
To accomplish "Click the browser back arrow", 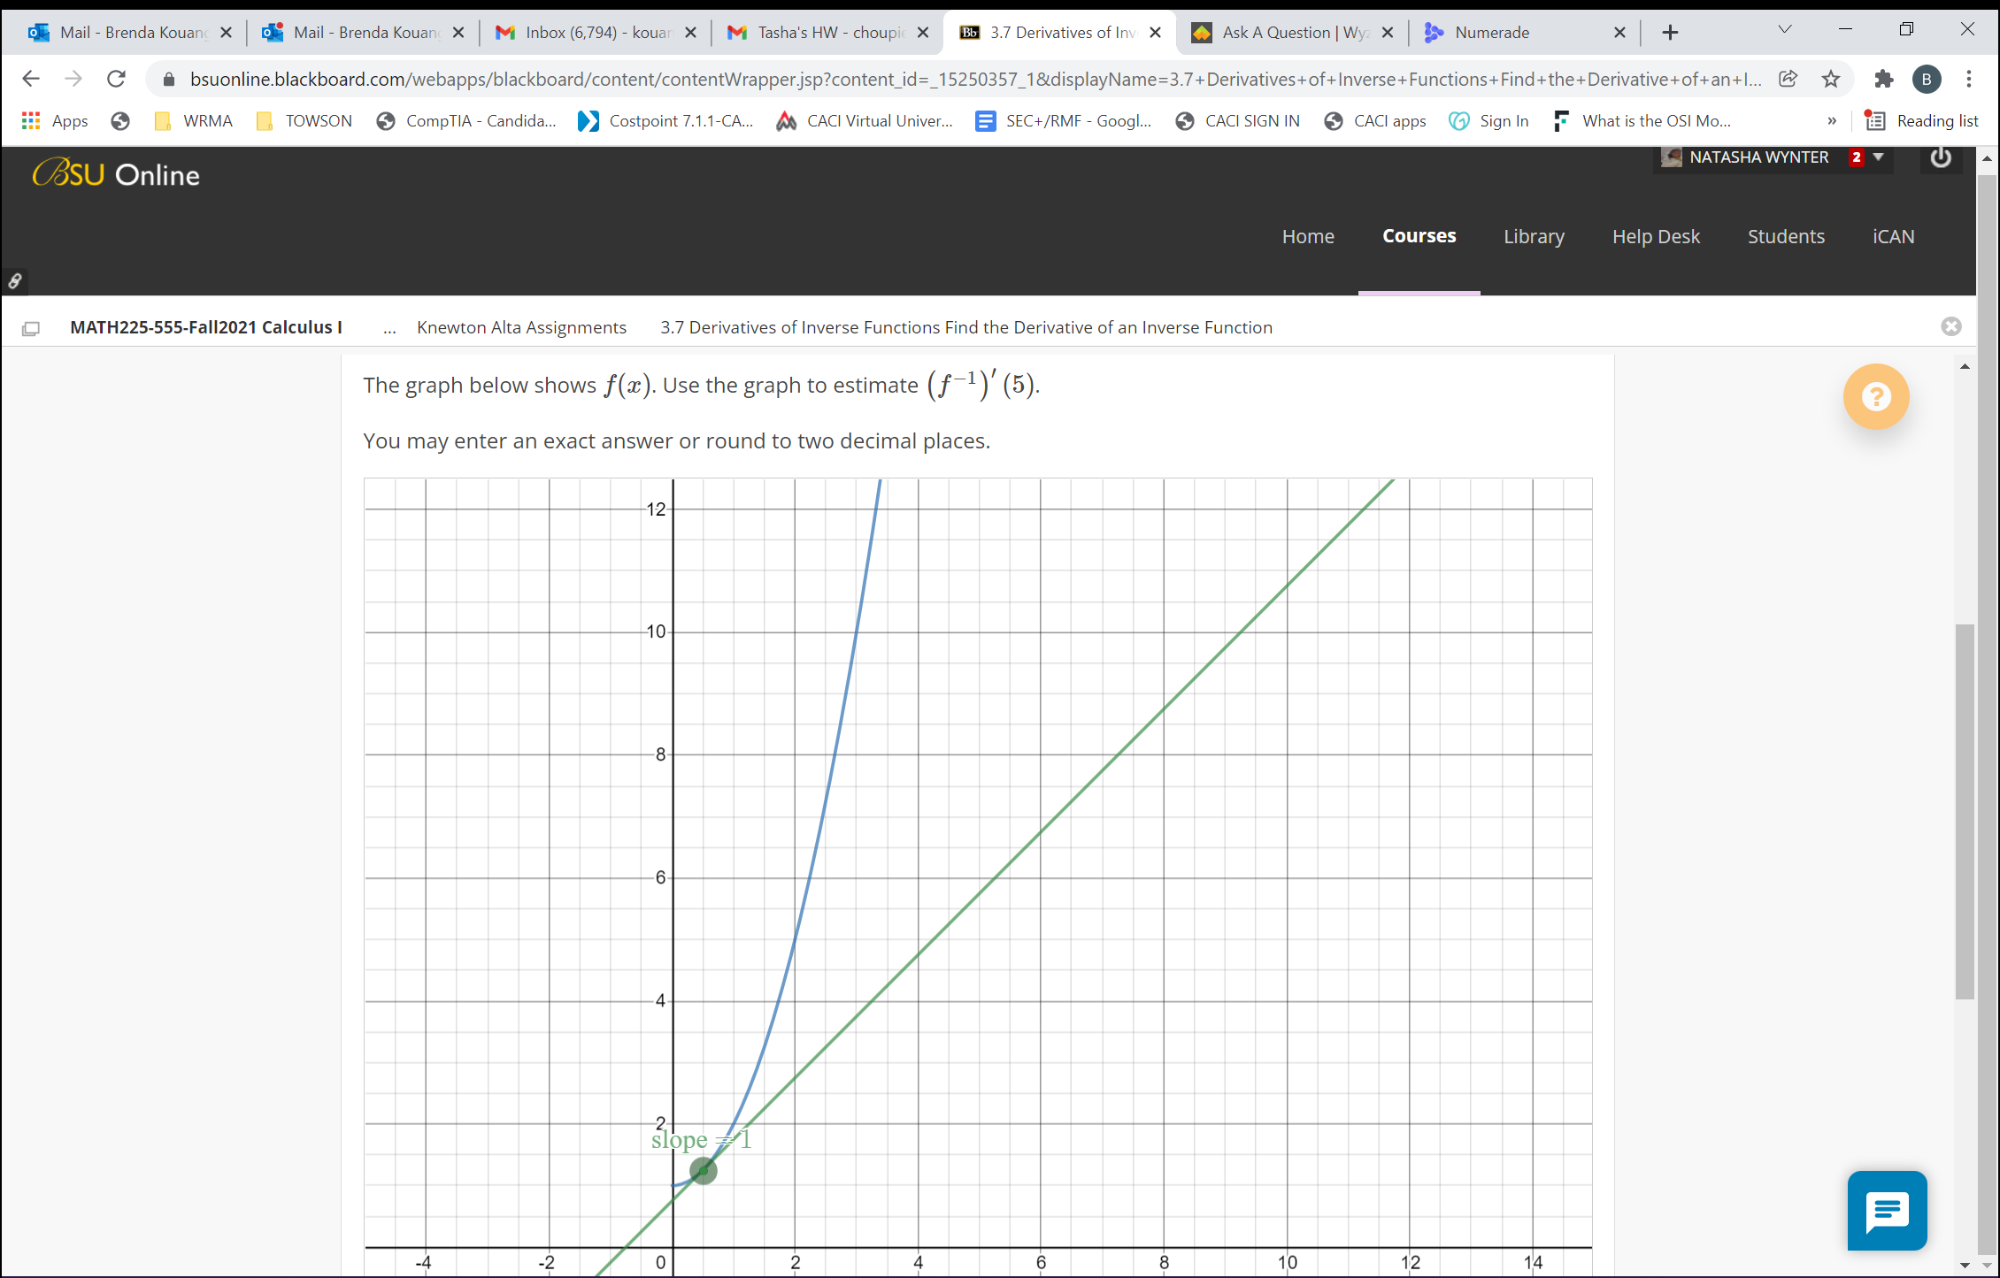I will [31, 79].
